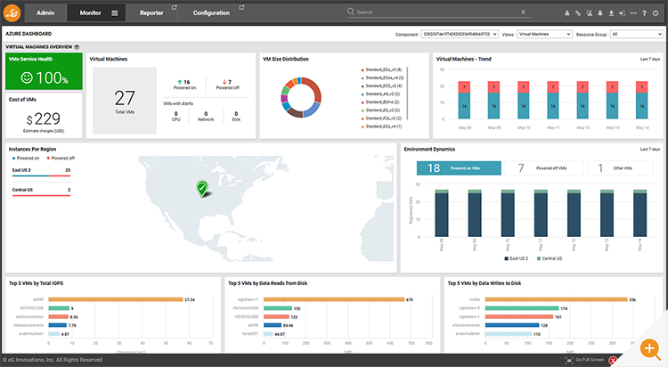This screenshot has width=668, height=367.
Task: Toggle Standard_D2s_v3 legend entry
Action: tap(382, 69)
